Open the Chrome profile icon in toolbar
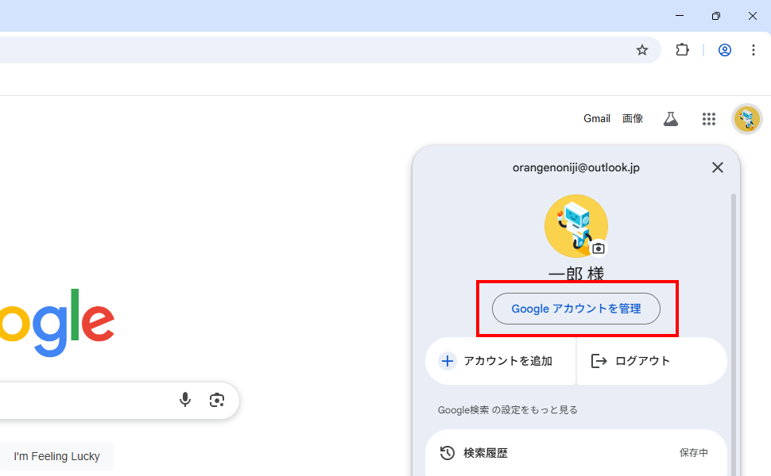 pos(724,50)
